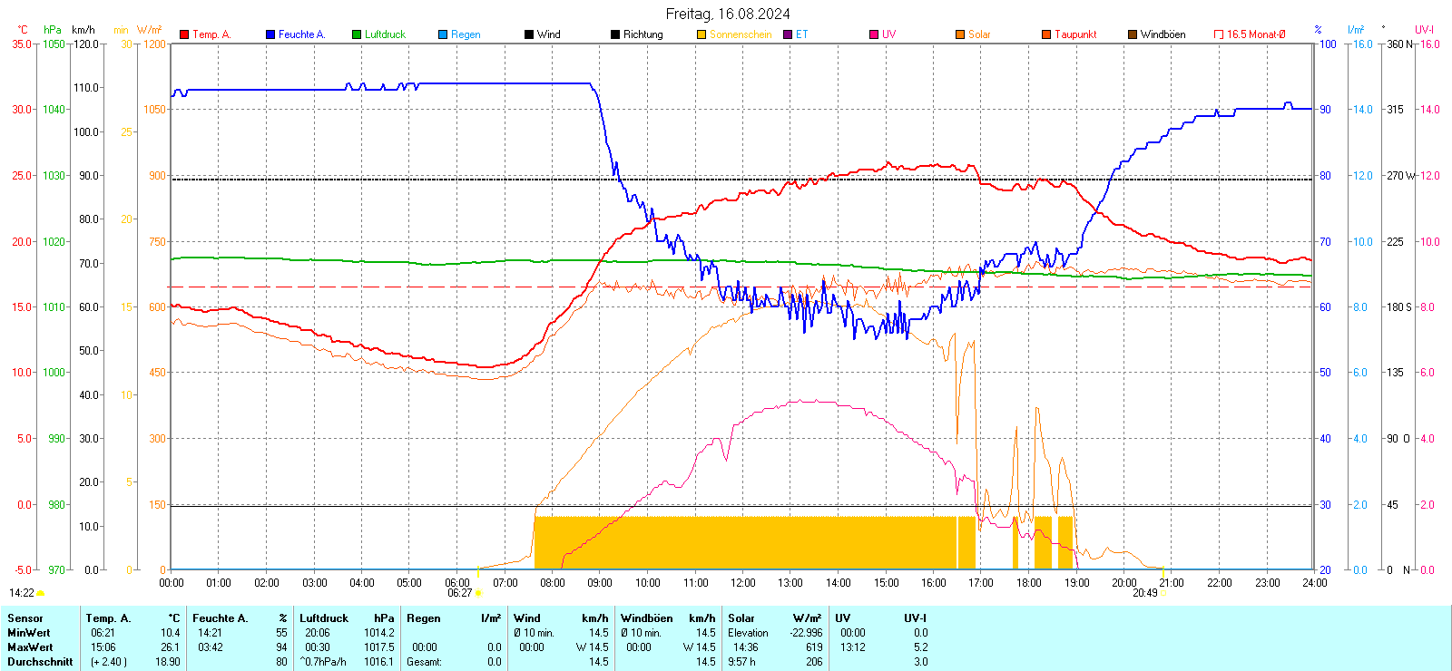Image resolution: width=1452 pixels, height=671 pixels.
Task: Click the Regen legend square
Action: point(443,34)
